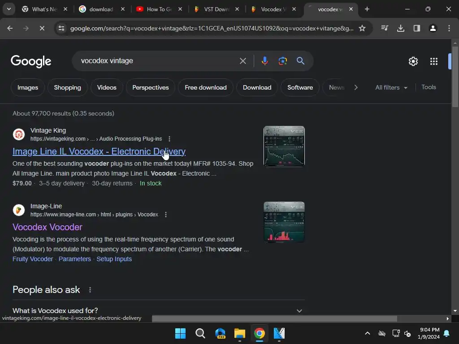Apply the Free download filter chip
Image resolution: width=459 pixels, height=344 pixels.
point(205,87)
